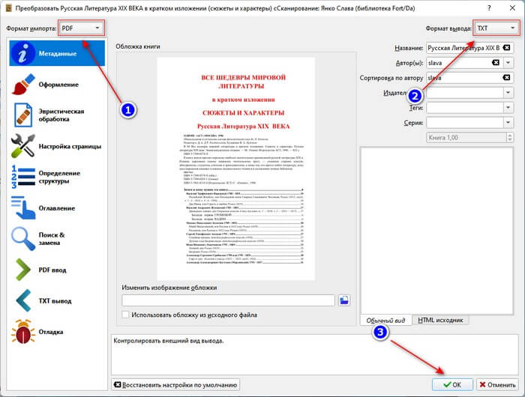Switch to the Обычный вид tab
This screenshot has height=397, width=525.
[385, 320]
